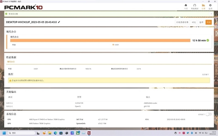Click the 3.0 % end battery value

tap(139, 69)
